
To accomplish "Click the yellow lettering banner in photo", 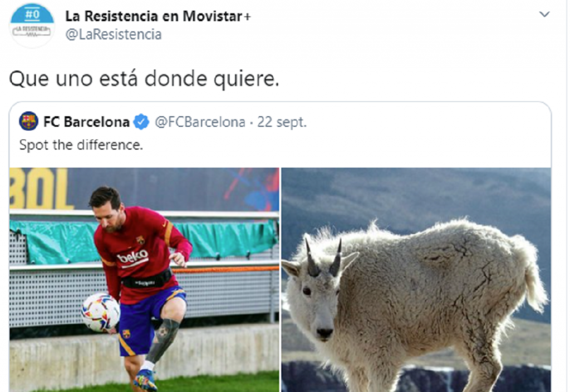I will [40, 188].
